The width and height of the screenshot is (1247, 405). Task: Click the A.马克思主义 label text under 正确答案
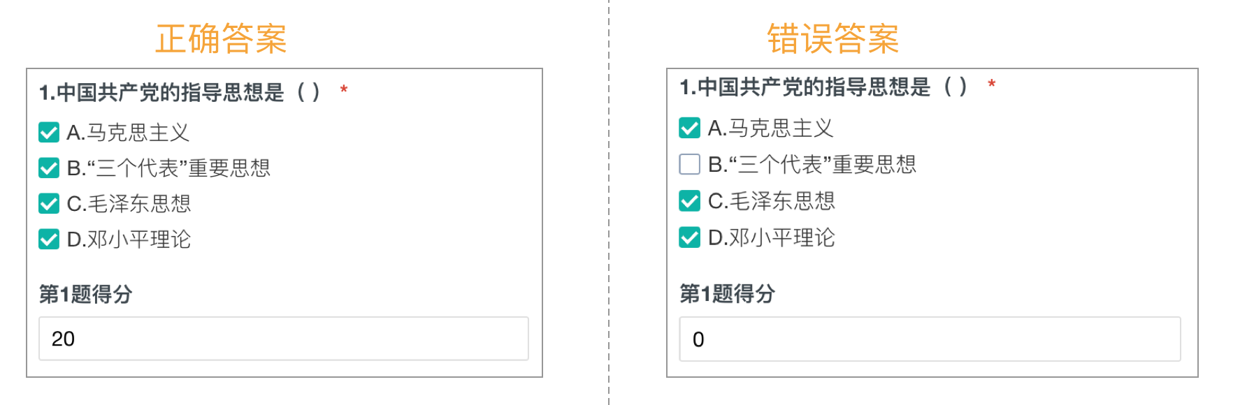click(x=128, y=133)
